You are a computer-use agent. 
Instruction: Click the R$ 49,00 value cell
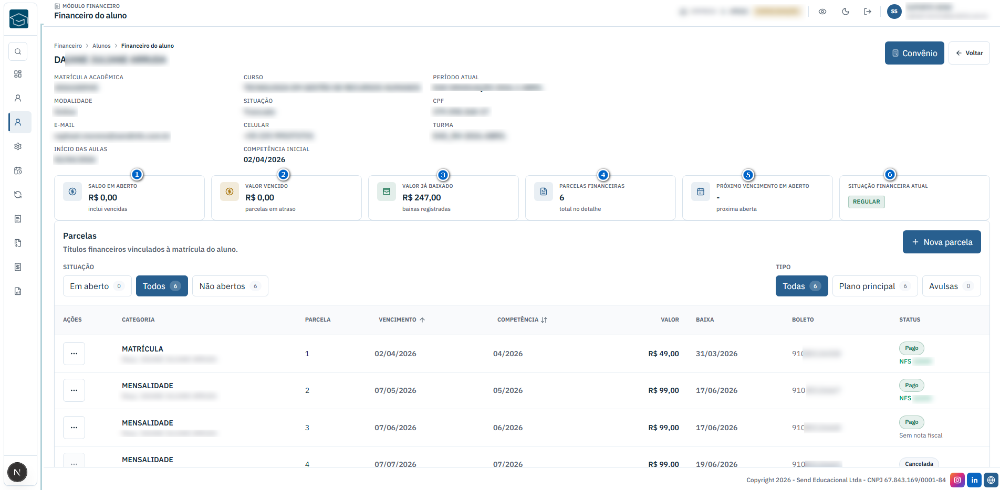(663, 354)
